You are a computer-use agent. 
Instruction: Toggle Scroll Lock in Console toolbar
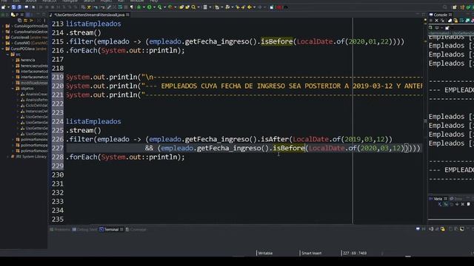click(455, 21)
